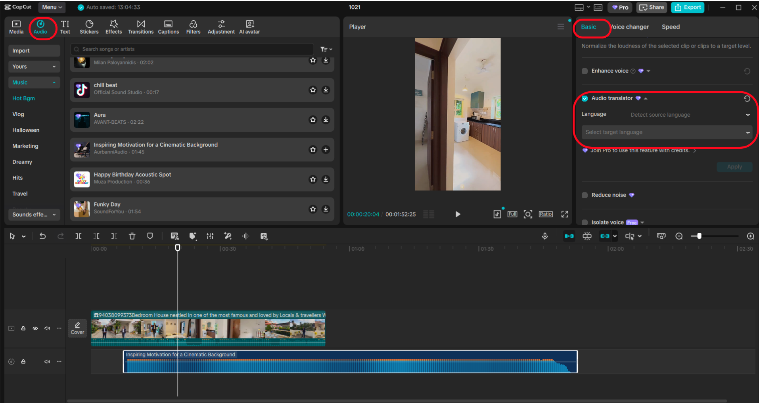Viewport: 759px width, 403px height.
Task: Delete the selected clip with the trash icon
Action: (x=132, y=236)
